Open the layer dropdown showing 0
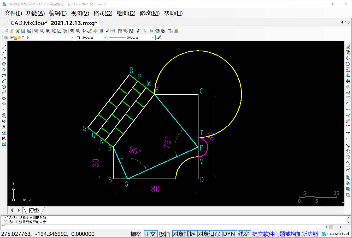This screenshot has width=352, height=238. pos(42,38)
